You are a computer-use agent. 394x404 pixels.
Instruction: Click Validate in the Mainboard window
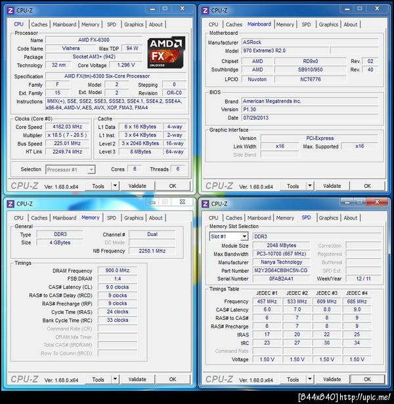(332, 186)
